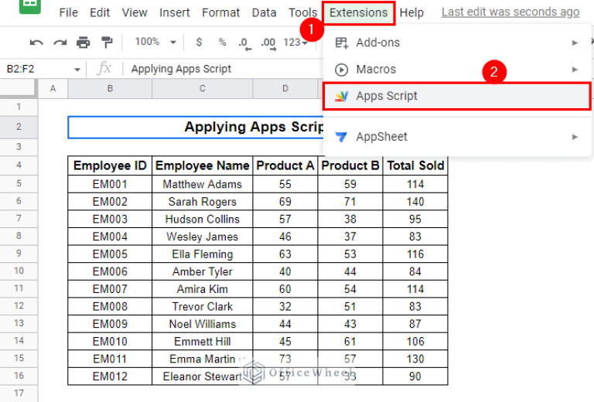Click the Undo arrow icon
Screen dimensions: 594x402
[x=36, y=43]
